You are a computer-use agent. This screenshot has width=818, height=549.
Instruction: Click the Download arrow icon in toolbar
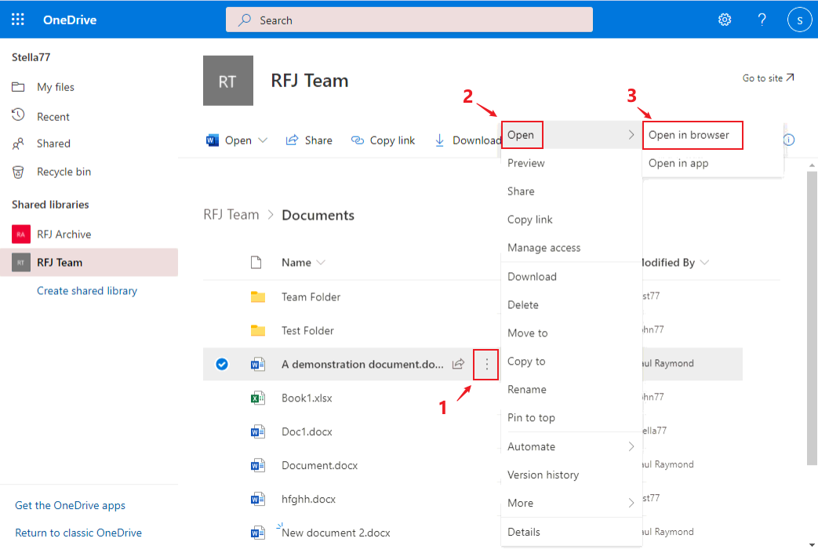pos(439,140)
